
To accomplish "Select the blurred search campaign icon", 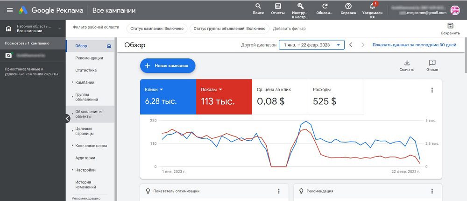I will click(8, 55).
